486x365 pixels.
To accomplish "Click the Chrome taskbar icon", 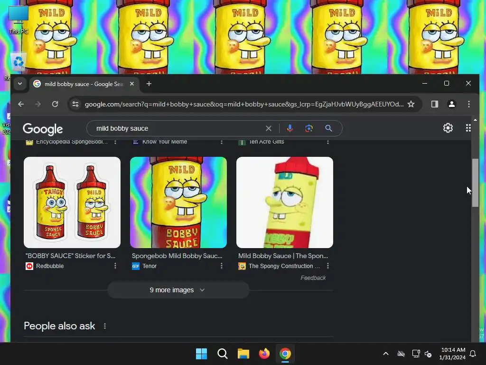I will tap(285, 354).
